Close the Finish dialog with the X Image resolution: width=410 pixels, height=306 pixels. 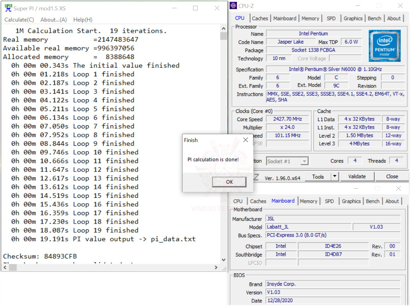point(245,140)
